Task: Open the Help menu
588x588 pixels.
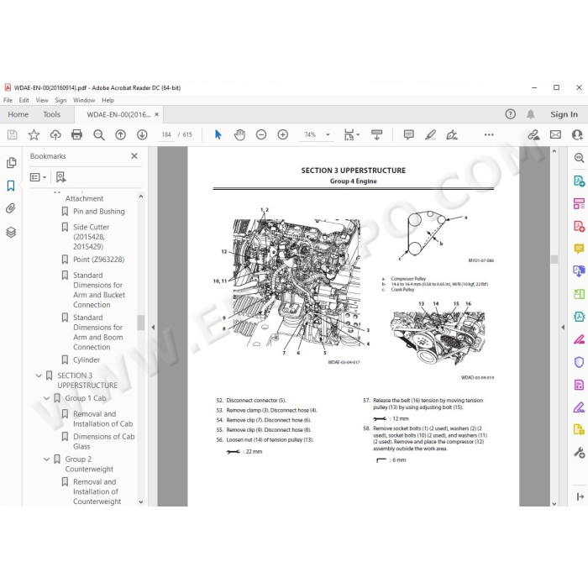Action: tap(108, 100)
